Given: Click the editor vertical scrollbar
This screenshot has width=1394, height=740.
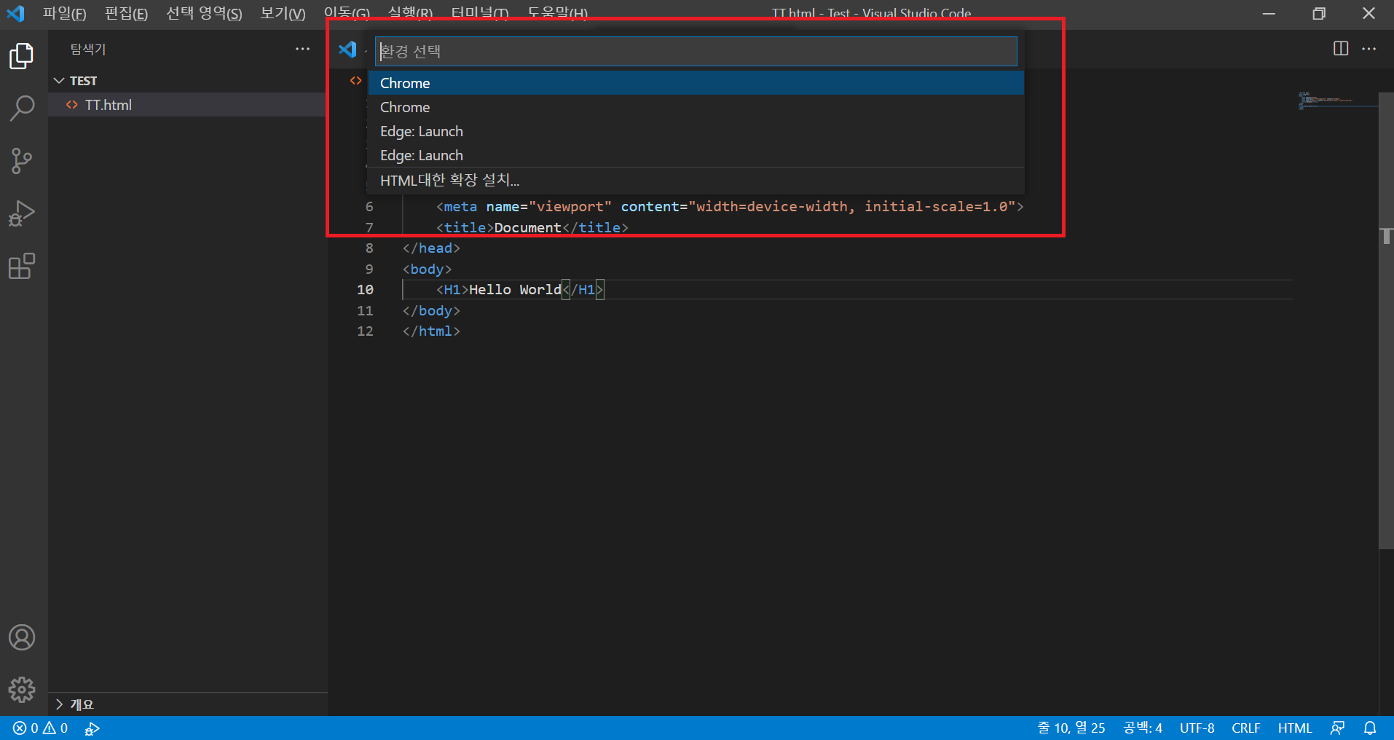Looking at the screenshot, I should tap(1386, 320).
